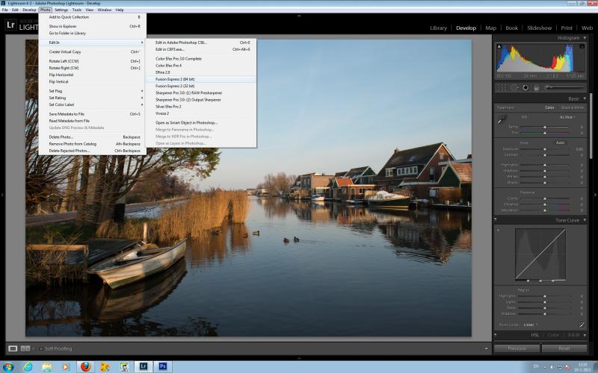Open the As Shot white balance dropdown

tap(567, 117)
